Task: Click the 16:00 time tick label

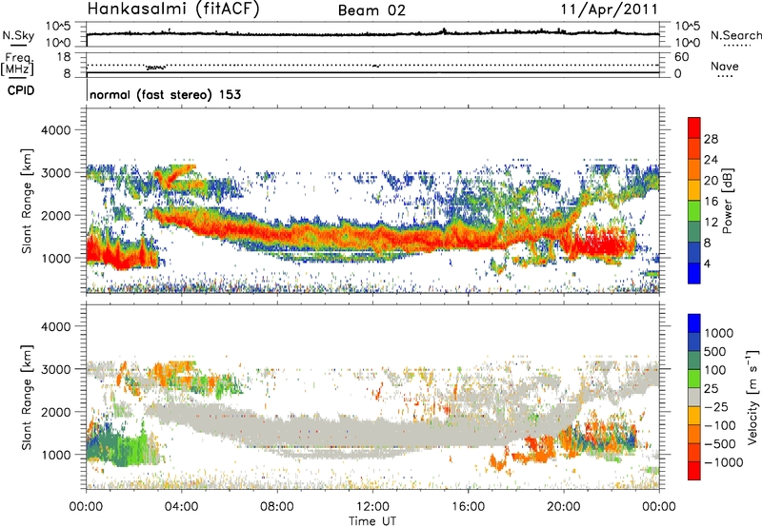Action: (x=468, y=507)
